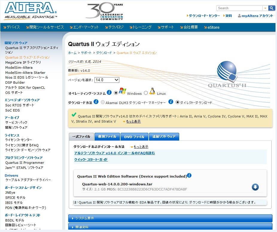Expand the 関連資料 section

170,227
